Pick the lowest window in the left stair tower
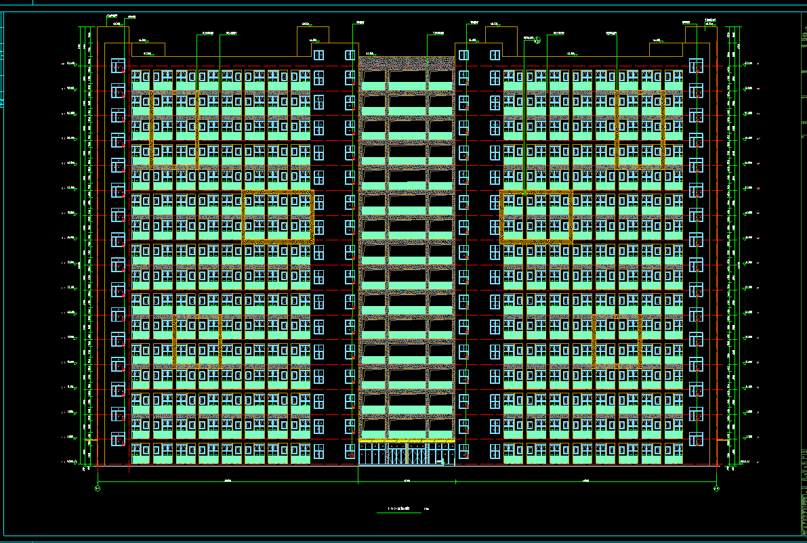807x543 pixels. [x=118, y=439]
